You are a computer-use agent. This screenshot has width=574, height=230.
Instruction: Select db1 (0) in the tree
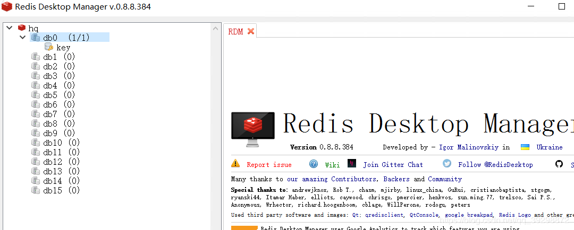point(59,57)
